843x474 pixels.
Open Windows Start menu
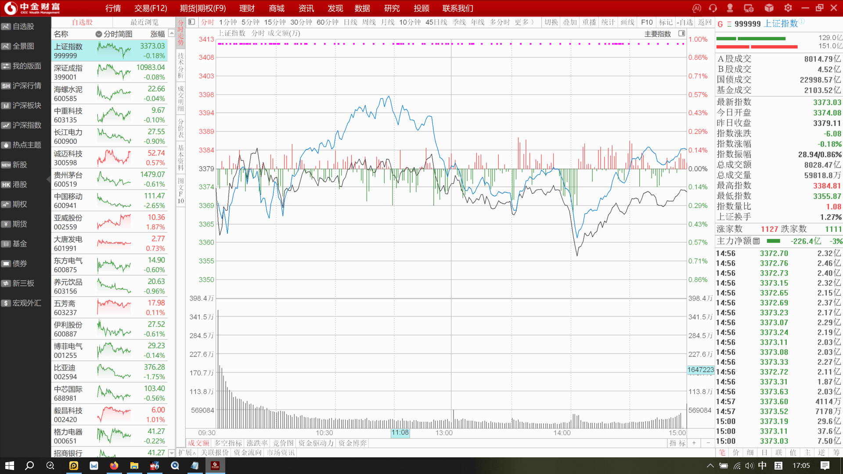(10, 466)
